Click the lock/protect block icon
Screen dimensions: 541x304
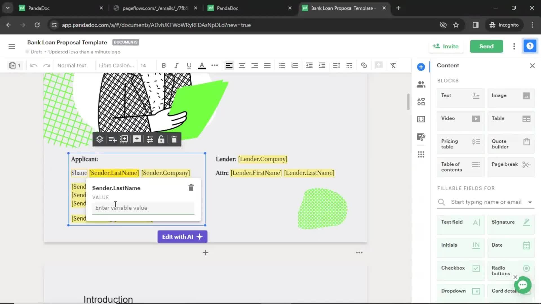[x=162, y=139]
